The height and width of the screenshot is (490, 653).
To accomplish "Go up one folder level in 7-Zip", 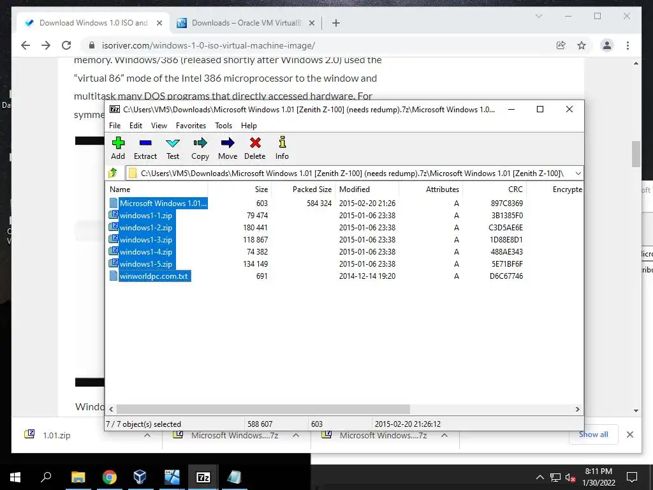I will 113,173.
